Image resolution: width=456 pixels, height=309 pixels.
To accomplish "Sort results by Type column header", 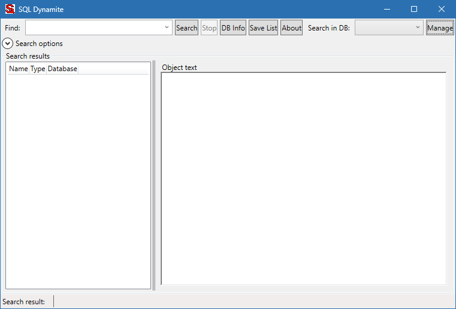I will click(38, 69).
